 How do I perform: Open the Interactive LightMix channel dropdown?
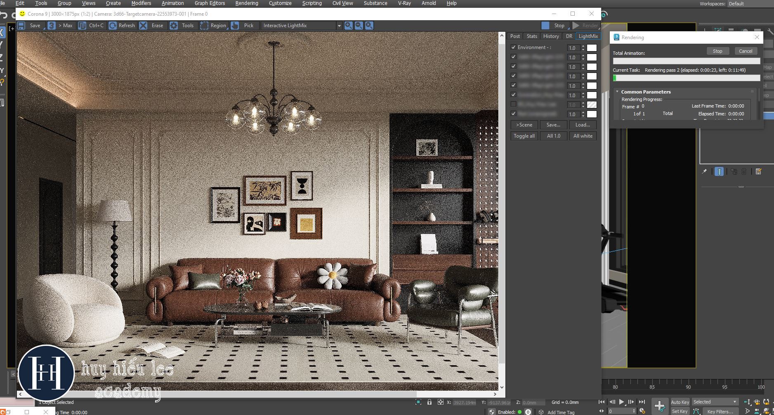point(339,26)
